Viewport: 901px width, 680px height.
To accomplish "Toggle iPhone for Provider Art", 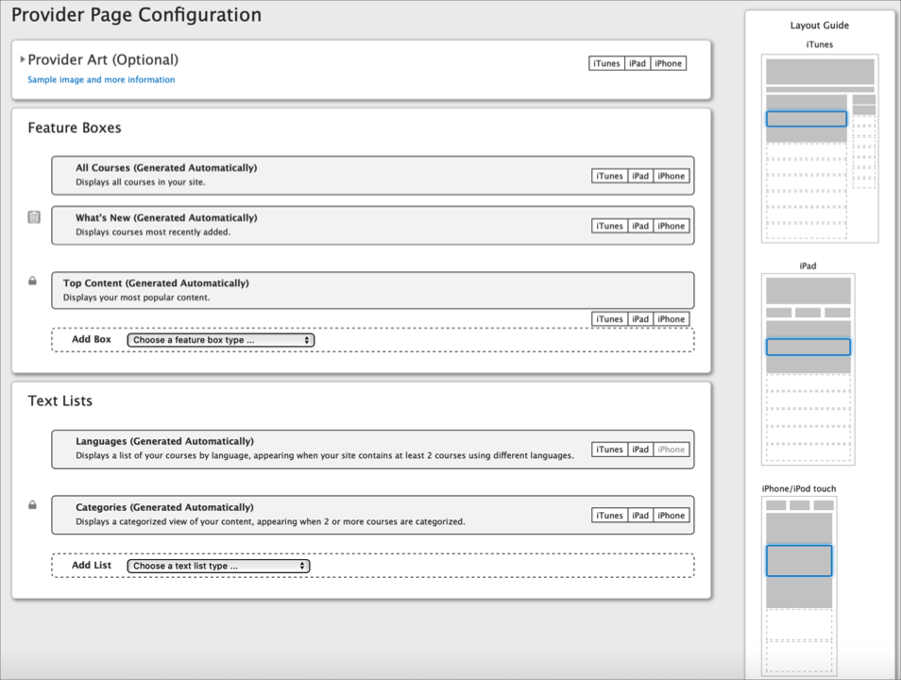I will click(x=669, y=63).
